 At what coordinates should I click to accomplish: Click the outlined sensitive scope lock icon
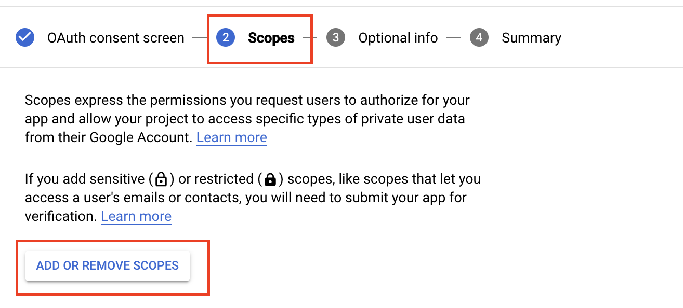point(161,179)
